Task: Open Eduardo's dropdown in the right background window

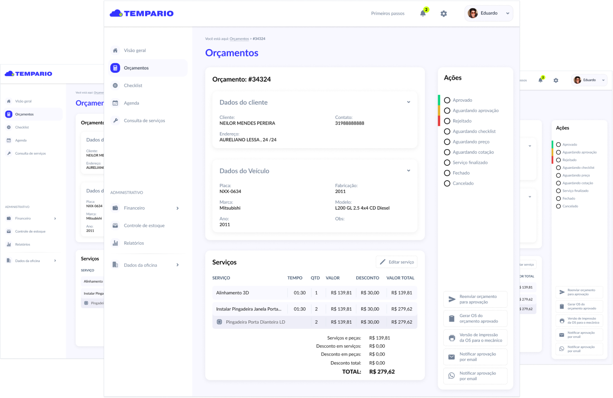Action: (603, 80)
